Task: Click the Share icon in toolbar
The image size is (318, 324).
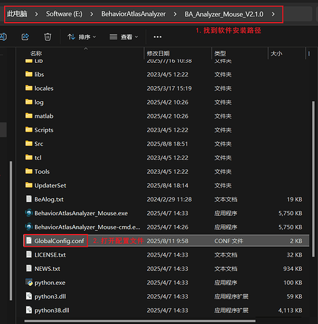Action: (25, 37)
